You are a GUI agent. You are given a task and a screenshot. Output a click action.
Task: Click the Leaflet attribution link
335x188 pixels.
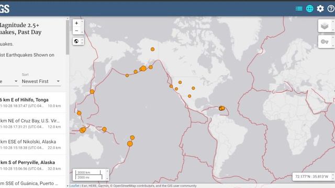[74, 186]
